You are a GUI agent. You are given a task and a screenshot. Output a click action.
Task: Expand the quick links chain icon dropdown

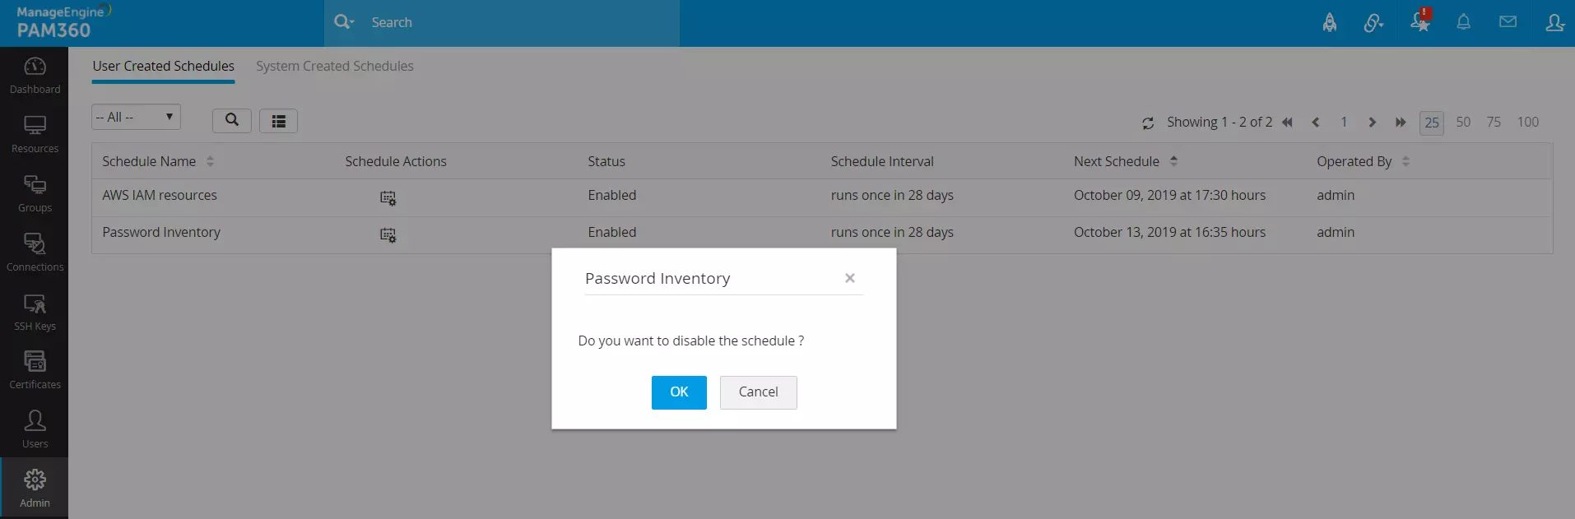1373,22
